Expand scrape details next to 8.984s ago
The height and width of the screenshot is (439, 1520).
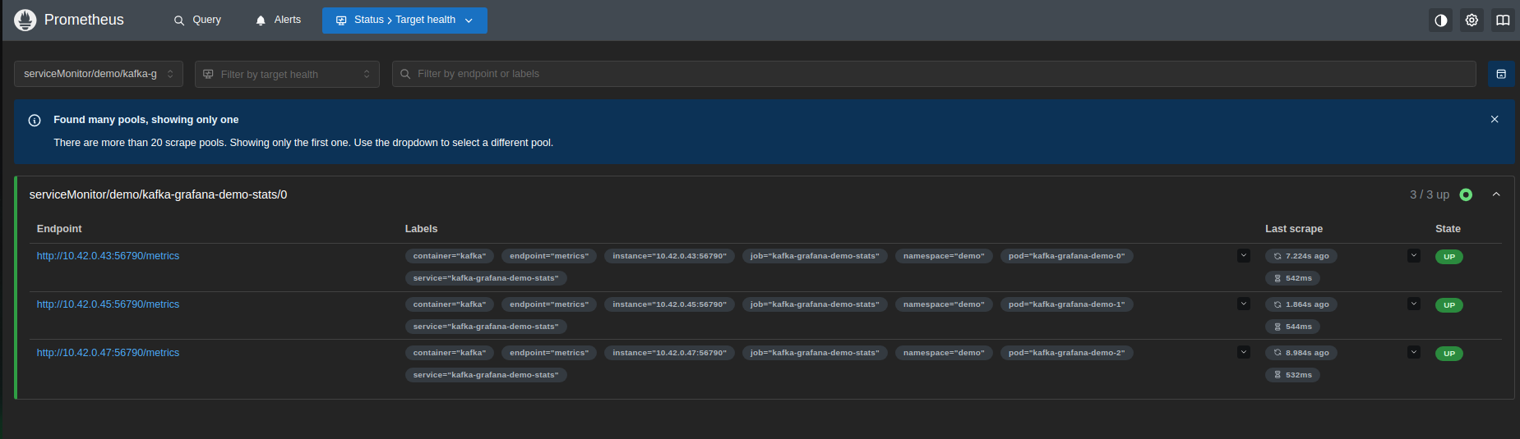[x=1414, y=352]
